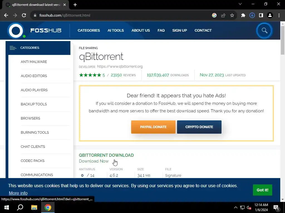Select BACKUP TOOLS category

point(34,104)
